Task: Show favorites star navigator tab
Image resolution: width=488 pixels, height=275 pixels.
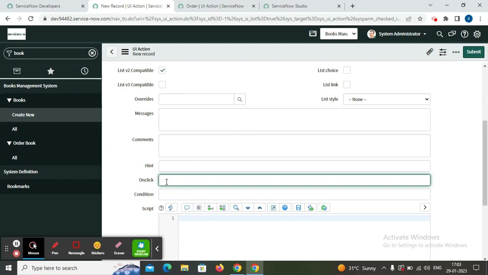Action: (51, 71)
